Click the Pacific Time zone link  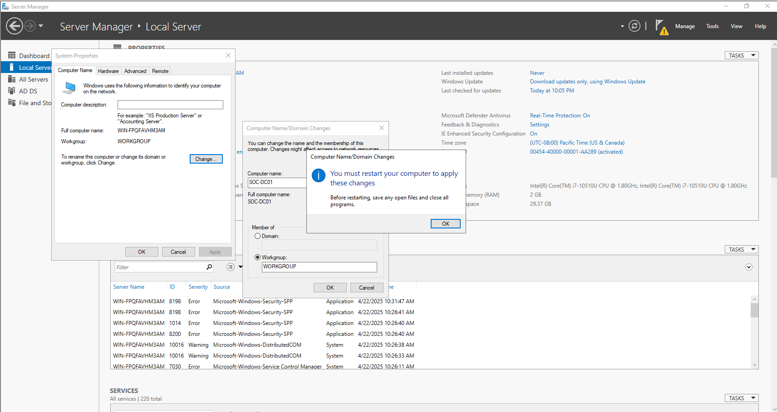pyautogui.click(x=577, y=143)
